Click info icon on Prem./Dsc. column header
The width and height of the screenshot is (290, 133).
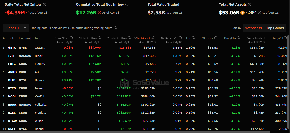point(71,38)
